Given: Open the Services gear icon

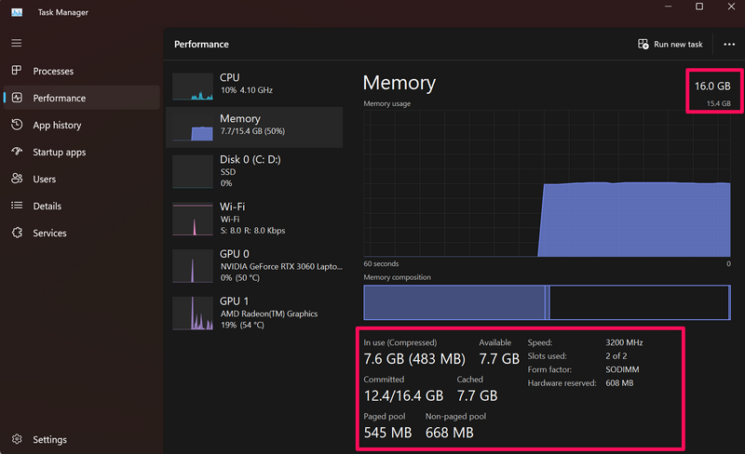Looking at the screenshot, I should (x=16, y=233).
